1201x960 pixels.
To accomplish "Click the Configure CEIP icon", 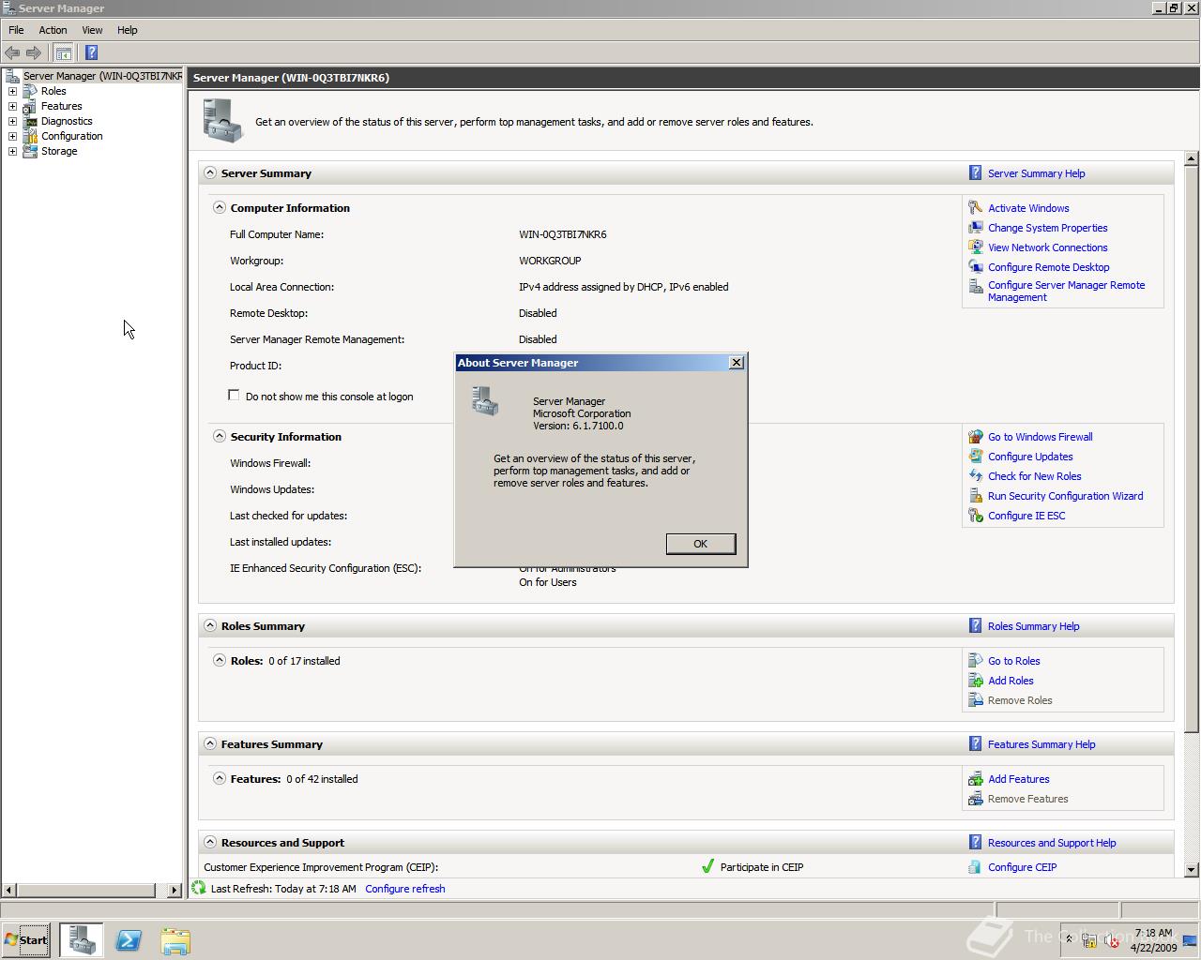I will tap(975, 867).
